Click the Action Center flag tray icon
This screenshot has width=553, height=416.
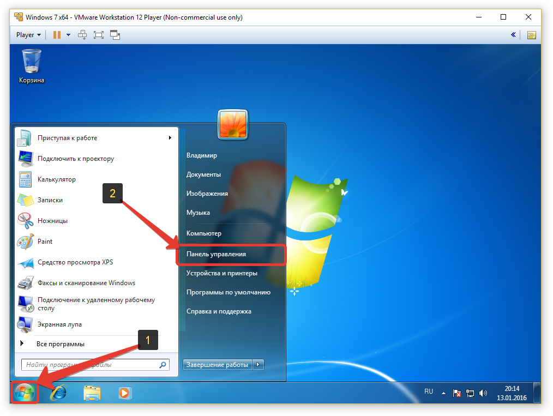click(456, 393)
